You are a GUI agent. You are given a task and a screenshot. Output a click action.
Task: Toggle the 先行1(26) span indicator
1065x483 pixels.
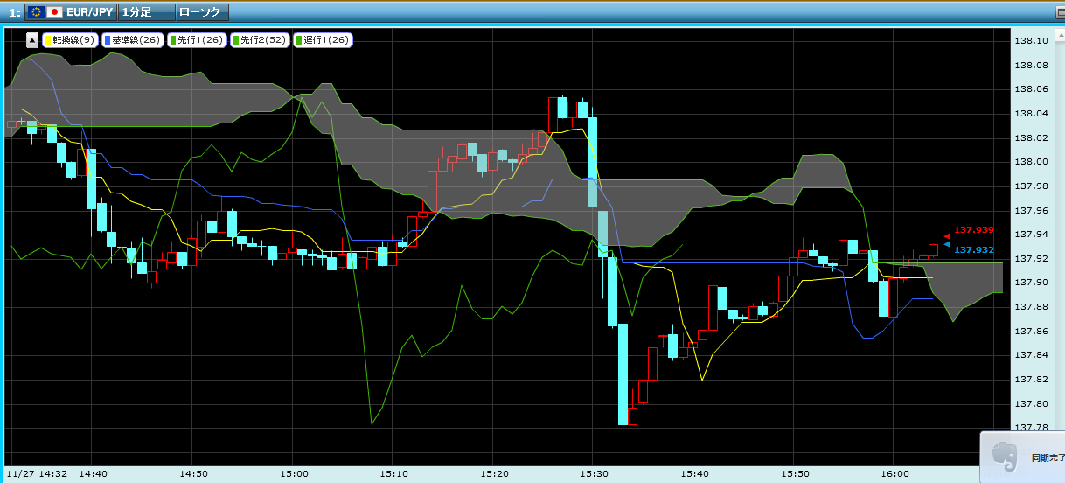[197, 39]
